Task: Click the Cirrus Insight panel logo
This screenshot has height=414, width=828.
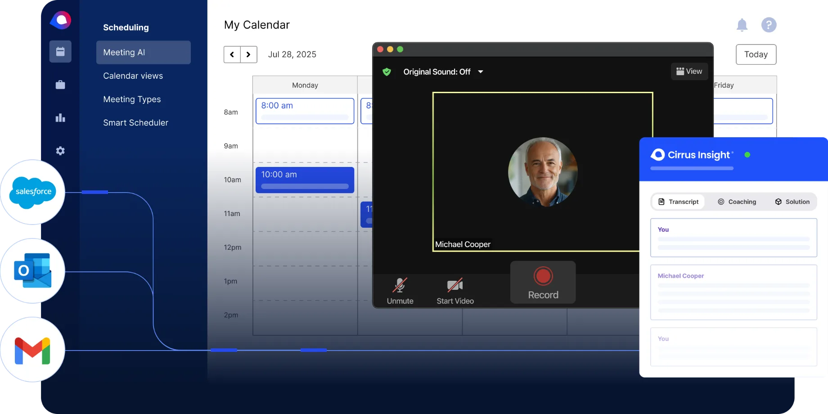Action: click(x=692, y=155)
